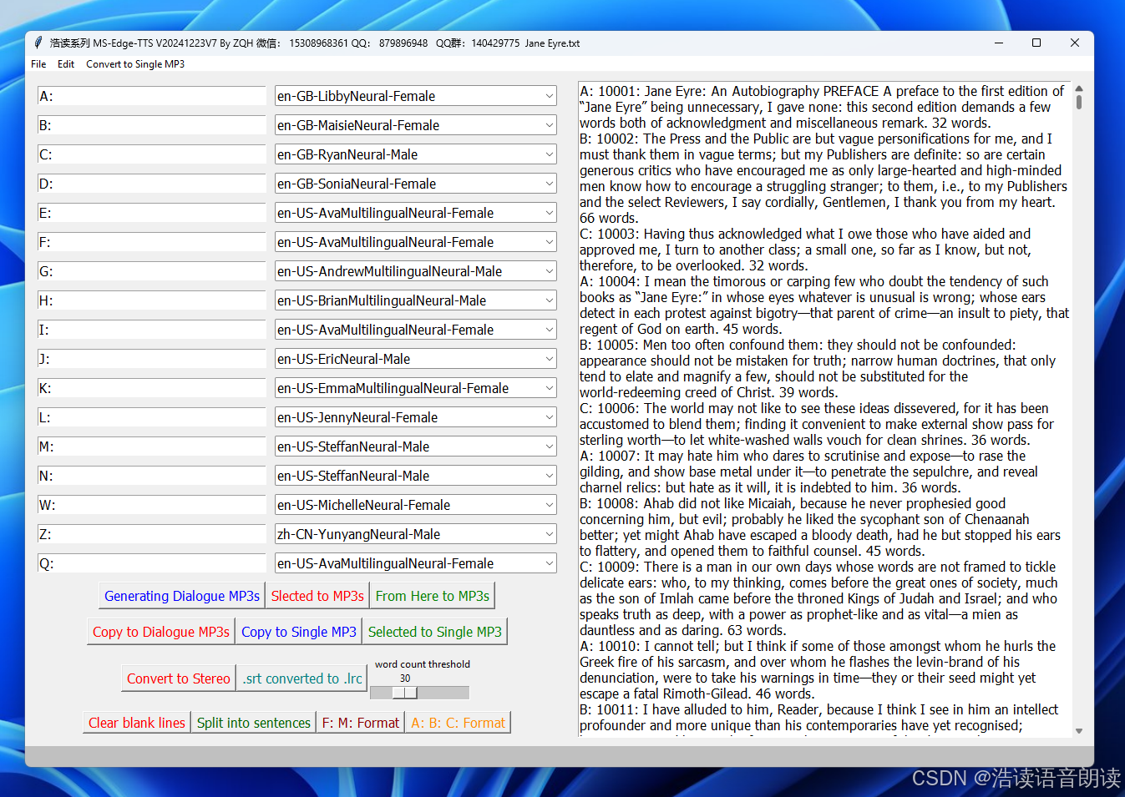1125x797 pixels.
Task: Open the en-GB-SoniaNeural-Female voice dropdown
Action: click(416, 184)
